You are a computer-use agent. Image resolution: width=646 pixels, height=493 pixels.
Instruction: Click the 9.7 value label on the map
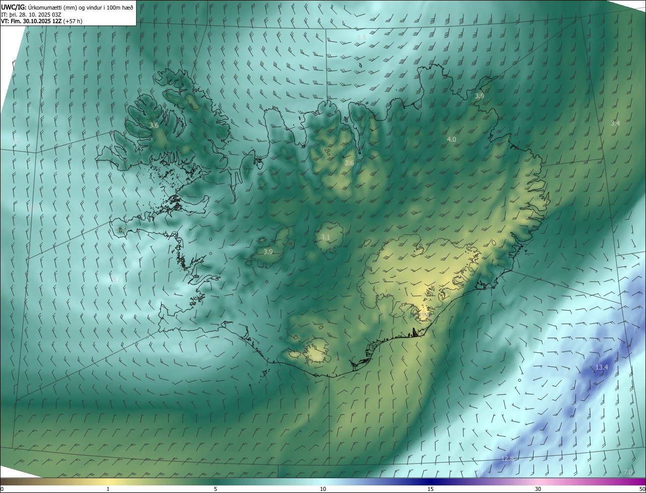[116, 279]
